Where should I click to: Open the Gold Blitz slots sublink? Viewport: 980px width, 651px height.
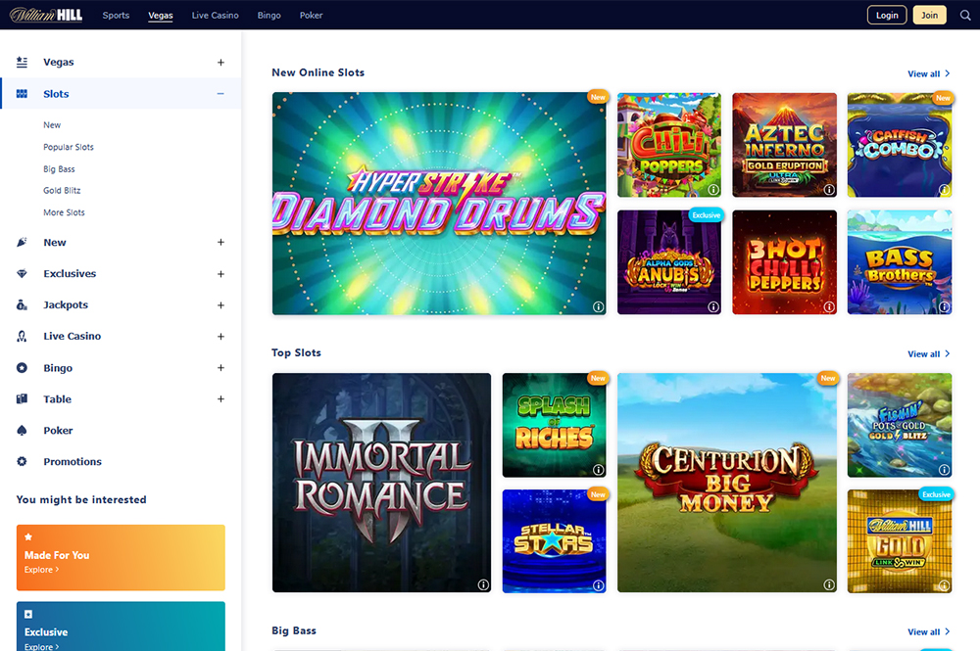pyautogui.click(x=62, y=190)
